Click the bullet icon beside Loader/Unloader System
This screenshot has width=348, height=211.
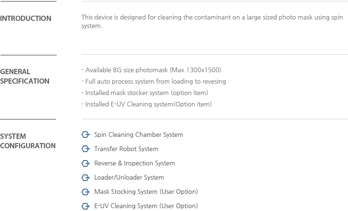click(x=85, y=177)
